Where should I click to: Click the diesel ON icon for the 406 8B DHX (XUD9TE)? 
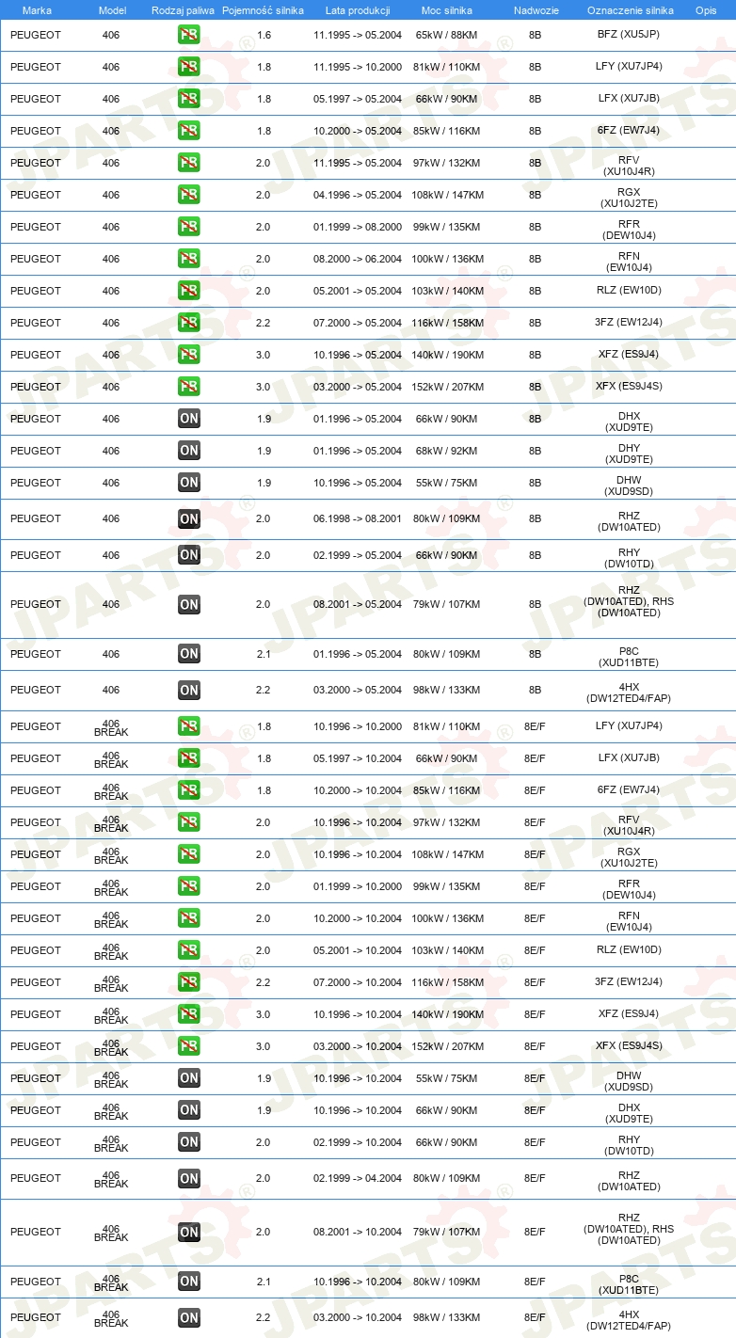(x=189, y=419)
